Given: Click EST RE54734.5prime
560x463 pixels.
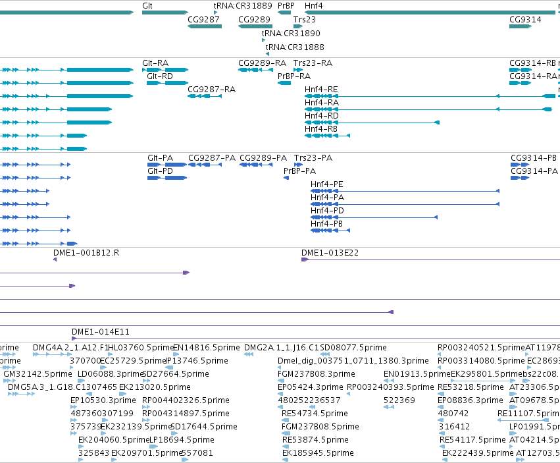Looking at the screenshot, I should pyautogui.click(x=315, y=414).
